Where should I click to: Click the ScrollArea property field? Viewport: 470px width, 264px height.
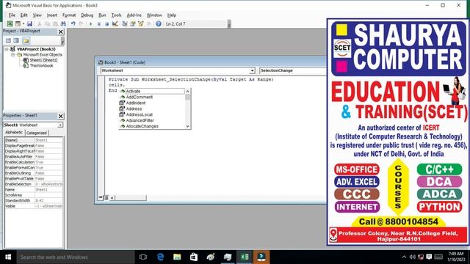click(x=48, y=195)
